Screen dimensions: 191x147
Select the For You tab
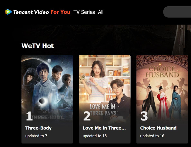pos(60,12)
